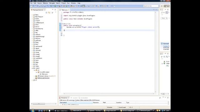
Task: Maximize the Package Explorer view
Action: tap(55, 10)
